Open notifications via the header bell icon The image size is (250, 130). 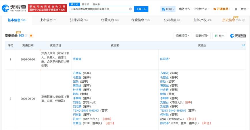click(236, 9)
